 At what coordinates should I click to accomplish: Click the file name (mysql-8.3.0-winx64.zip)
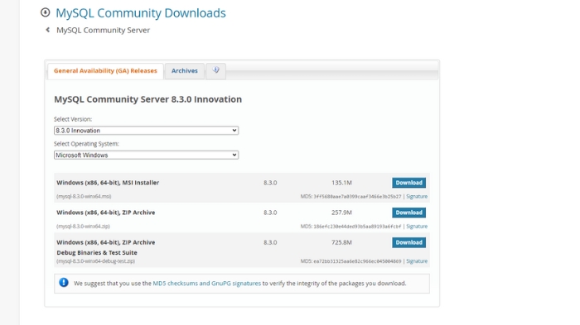click(x=83, y=227)
